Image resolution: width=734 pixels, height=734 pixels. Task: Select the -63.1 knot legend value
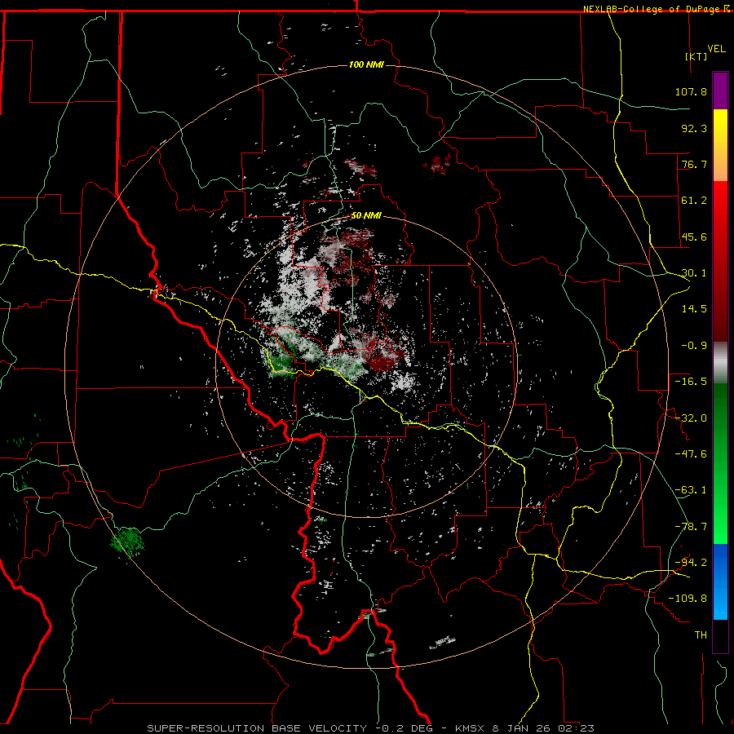point(691,490)
